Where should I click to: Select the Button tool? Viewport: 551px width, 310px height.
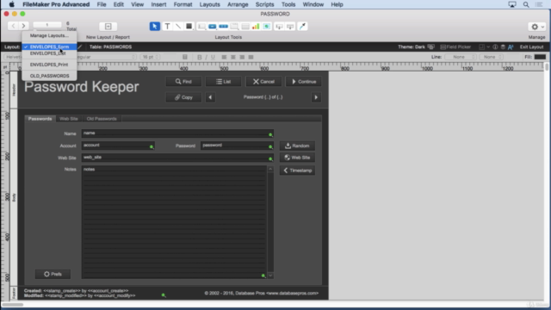point(213,27)
